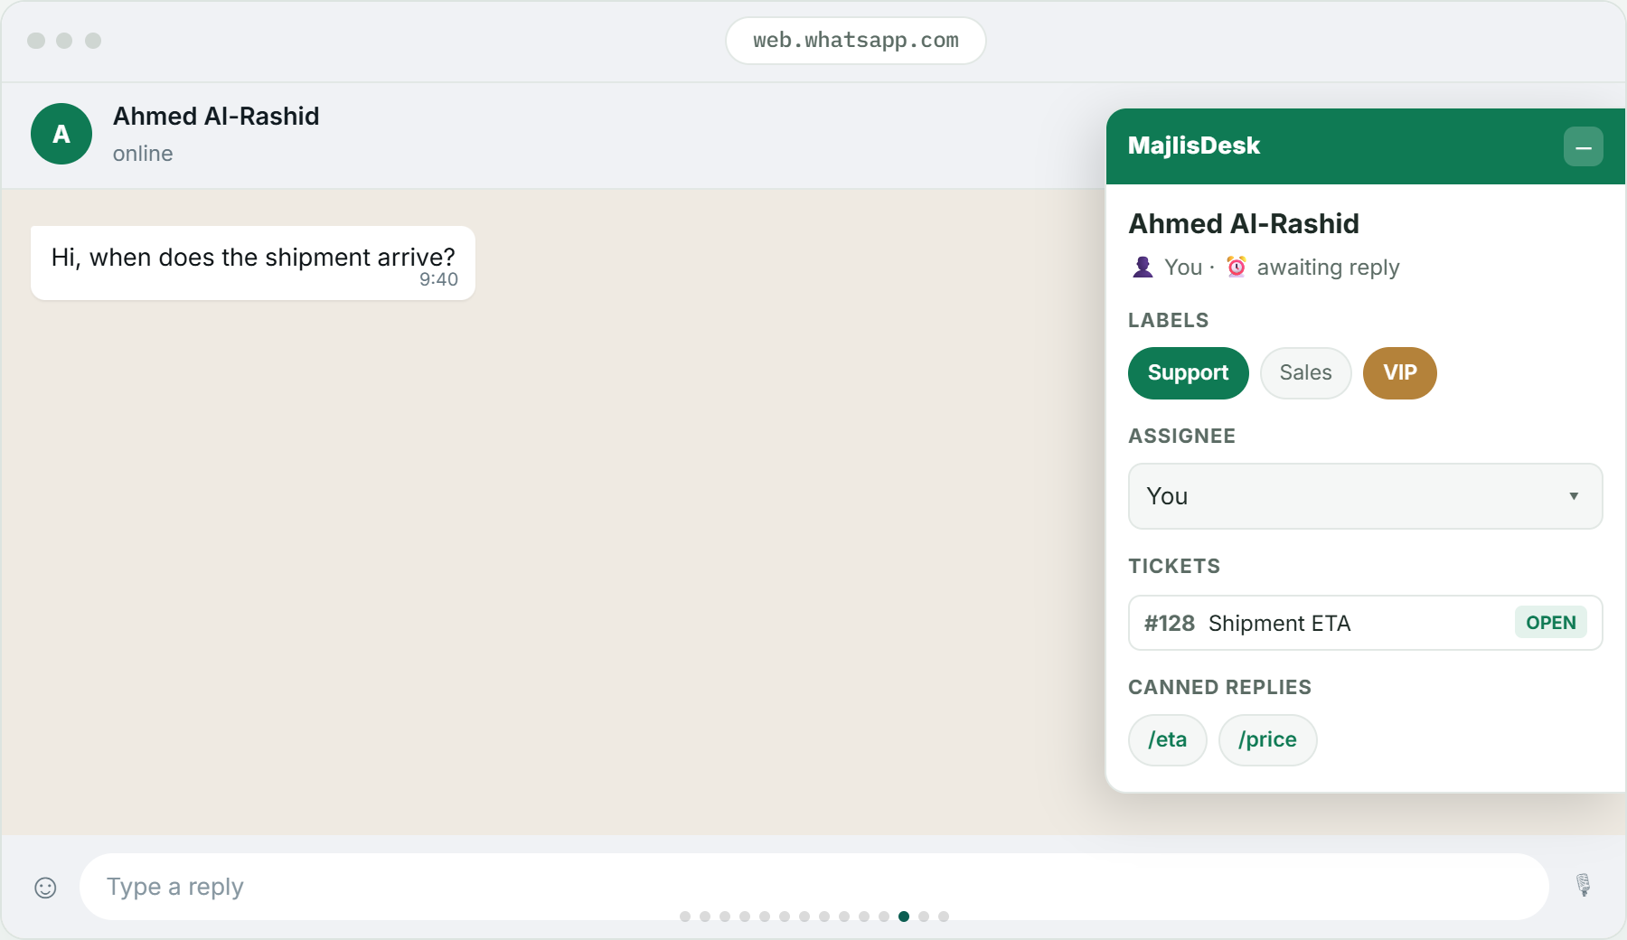Screen dimensions: 1627x940
Task: Select the assignee person icon in MajlisDesk
Action: [x=1143, y=267]
